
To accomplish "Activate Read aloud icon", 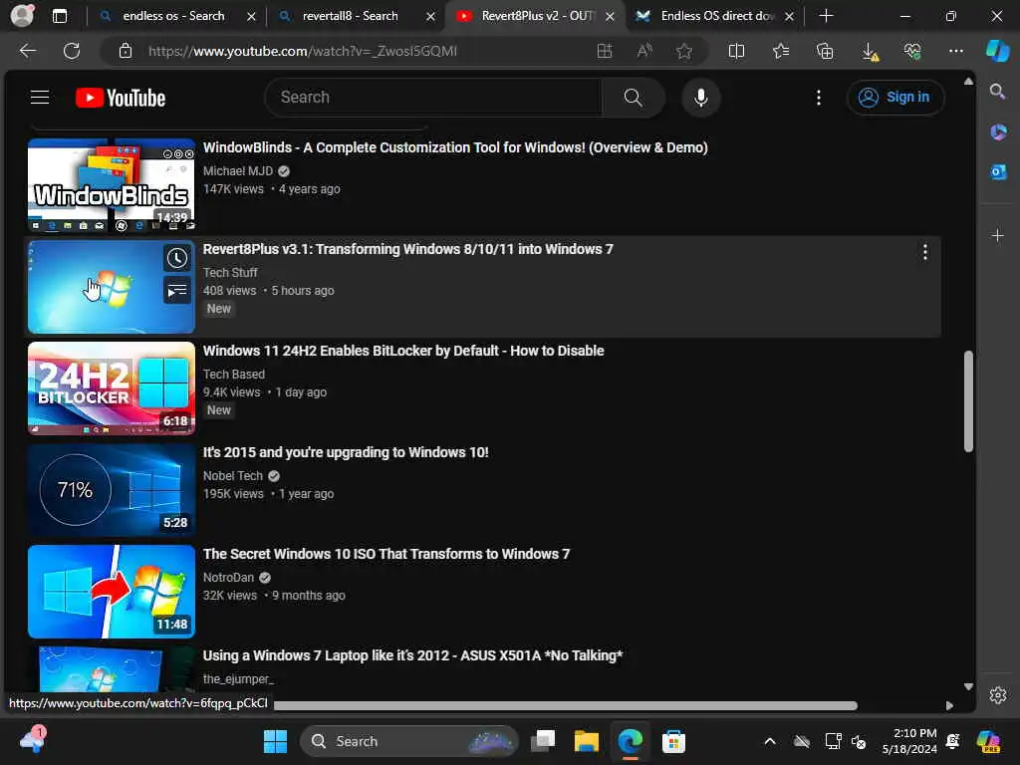I will click(644, 51).
